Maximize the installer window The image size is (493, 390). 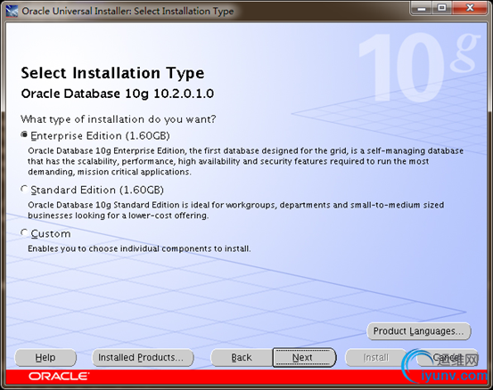[442, 8]
